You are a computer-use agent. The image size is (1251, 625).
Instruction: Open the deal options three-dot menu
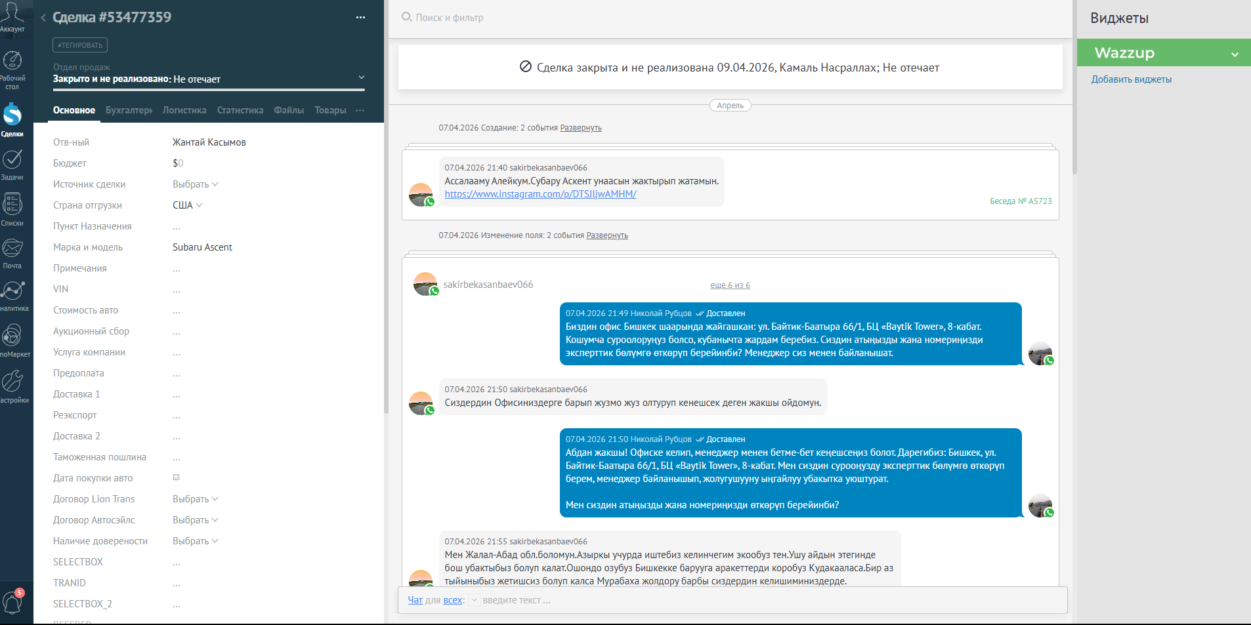point(360,18)
